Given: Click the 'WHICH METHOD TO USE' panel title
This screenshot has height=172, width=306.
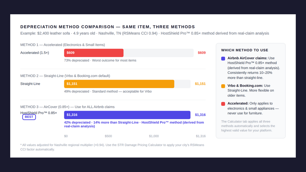Looking at the screenshot, I should [x=245, y=50].
